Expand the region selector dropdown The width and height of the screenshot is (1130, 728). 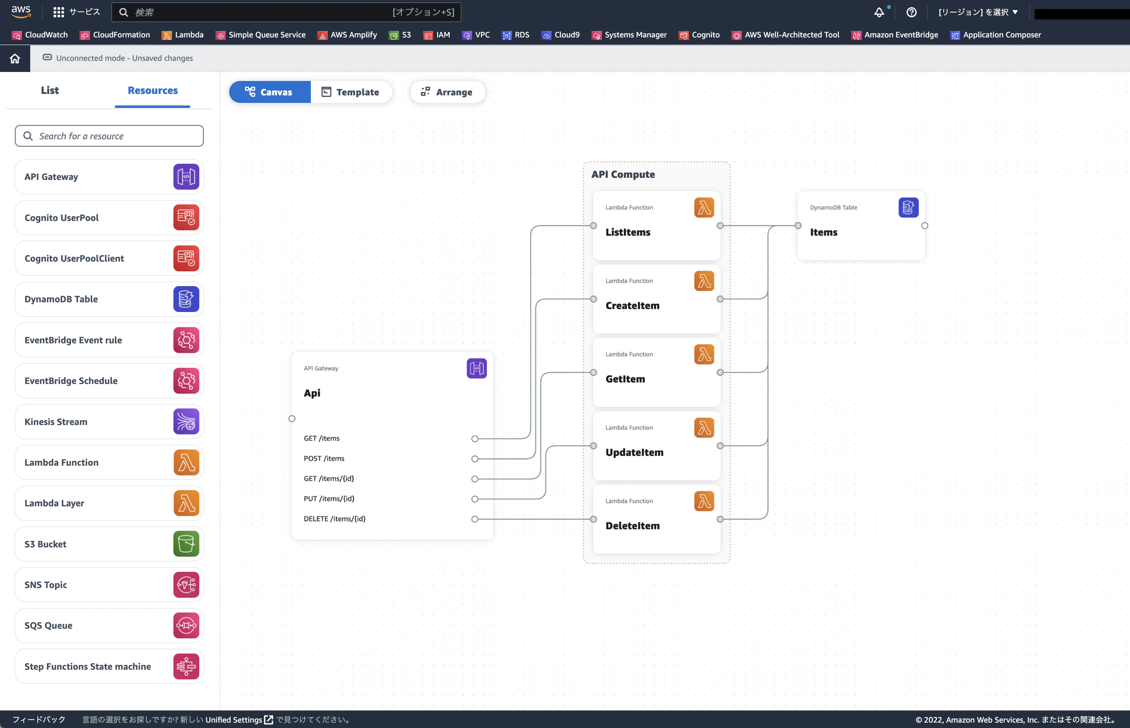(x=978, y=12)
